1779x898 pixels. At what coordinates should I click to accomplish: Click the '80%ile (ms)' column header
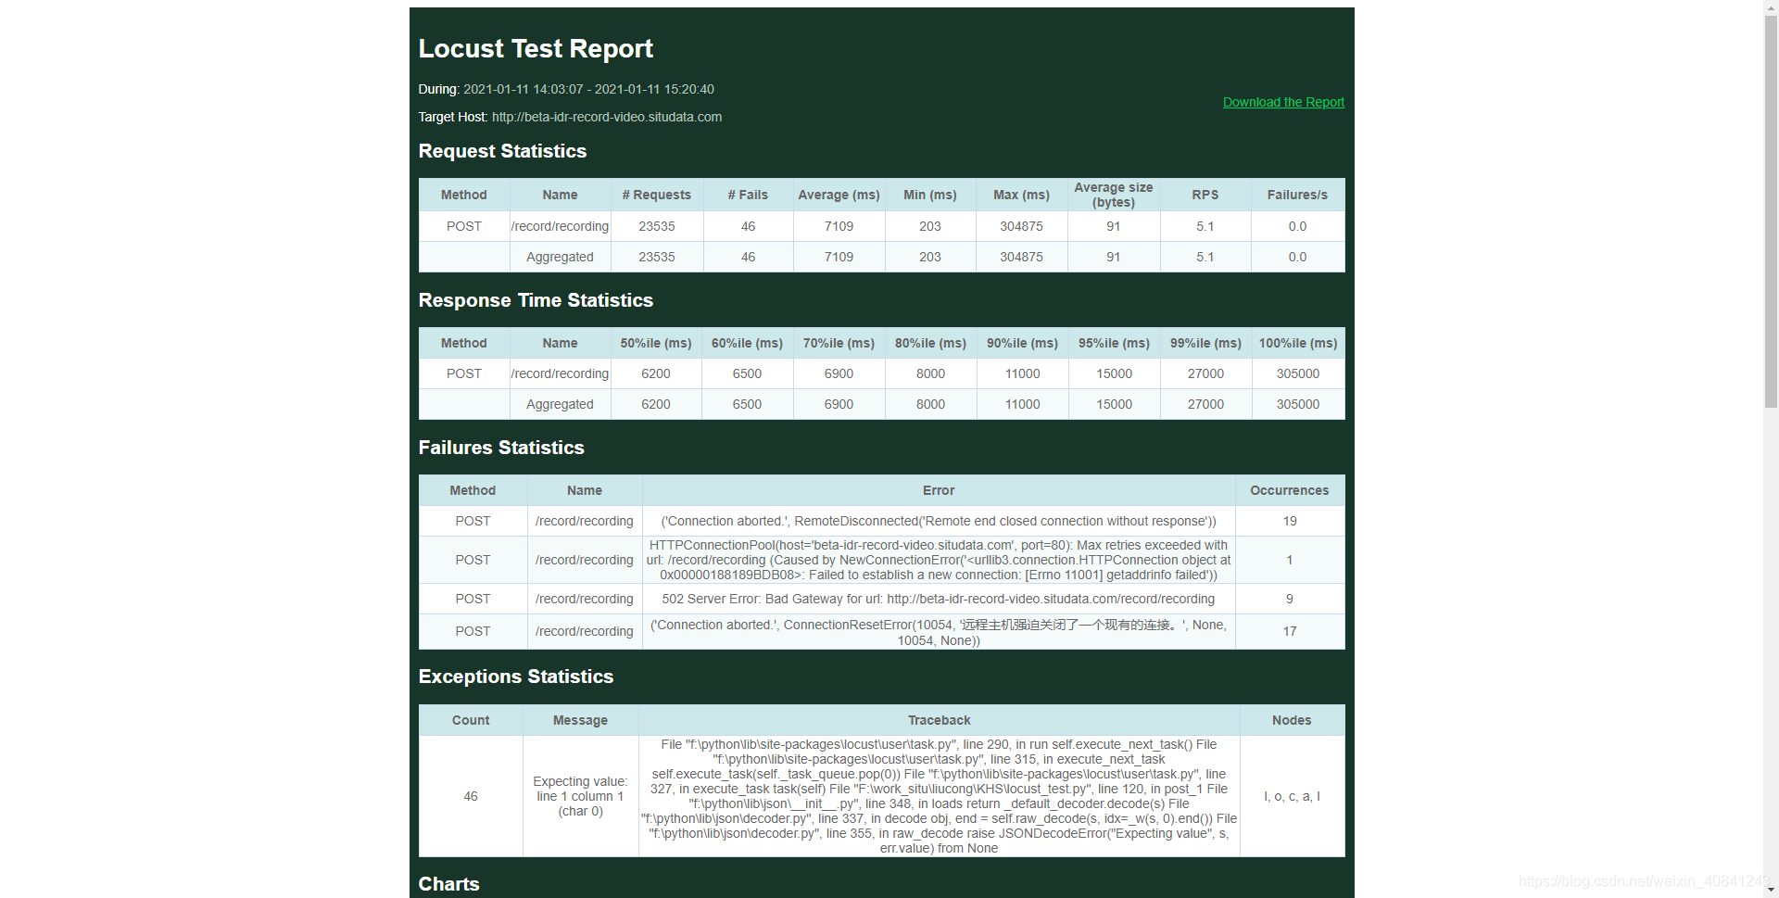pos(930,343)
